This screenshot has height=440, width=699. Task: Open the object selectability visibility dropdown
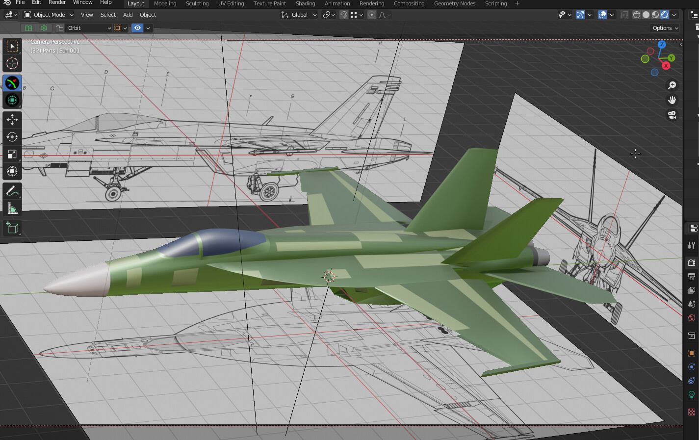(565, 15)
